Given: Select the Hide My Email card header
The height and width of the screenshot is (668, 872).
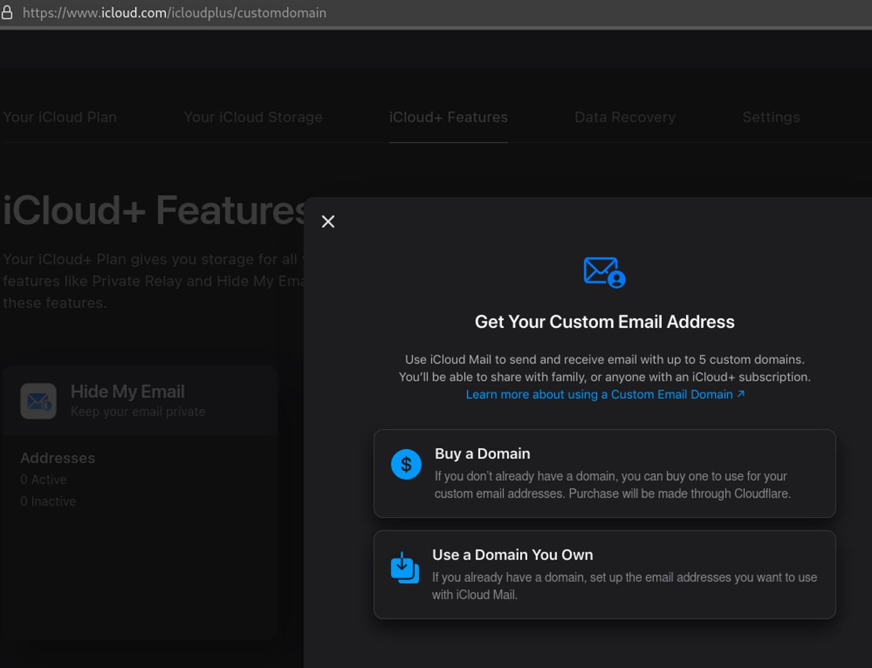Looking at the screenshot, I should (128, 391).
